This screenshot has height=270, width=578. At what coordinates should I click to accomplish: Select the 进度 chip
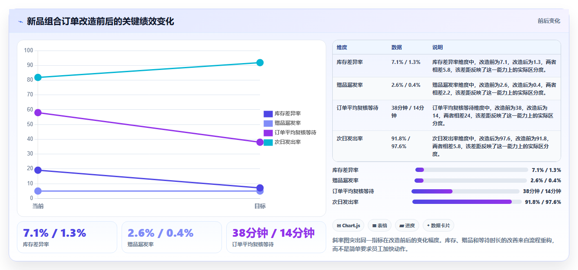click(x=407, y=226)
